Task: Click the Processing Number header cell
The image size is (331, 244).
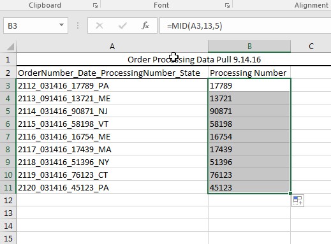Action: pos(249,73)
